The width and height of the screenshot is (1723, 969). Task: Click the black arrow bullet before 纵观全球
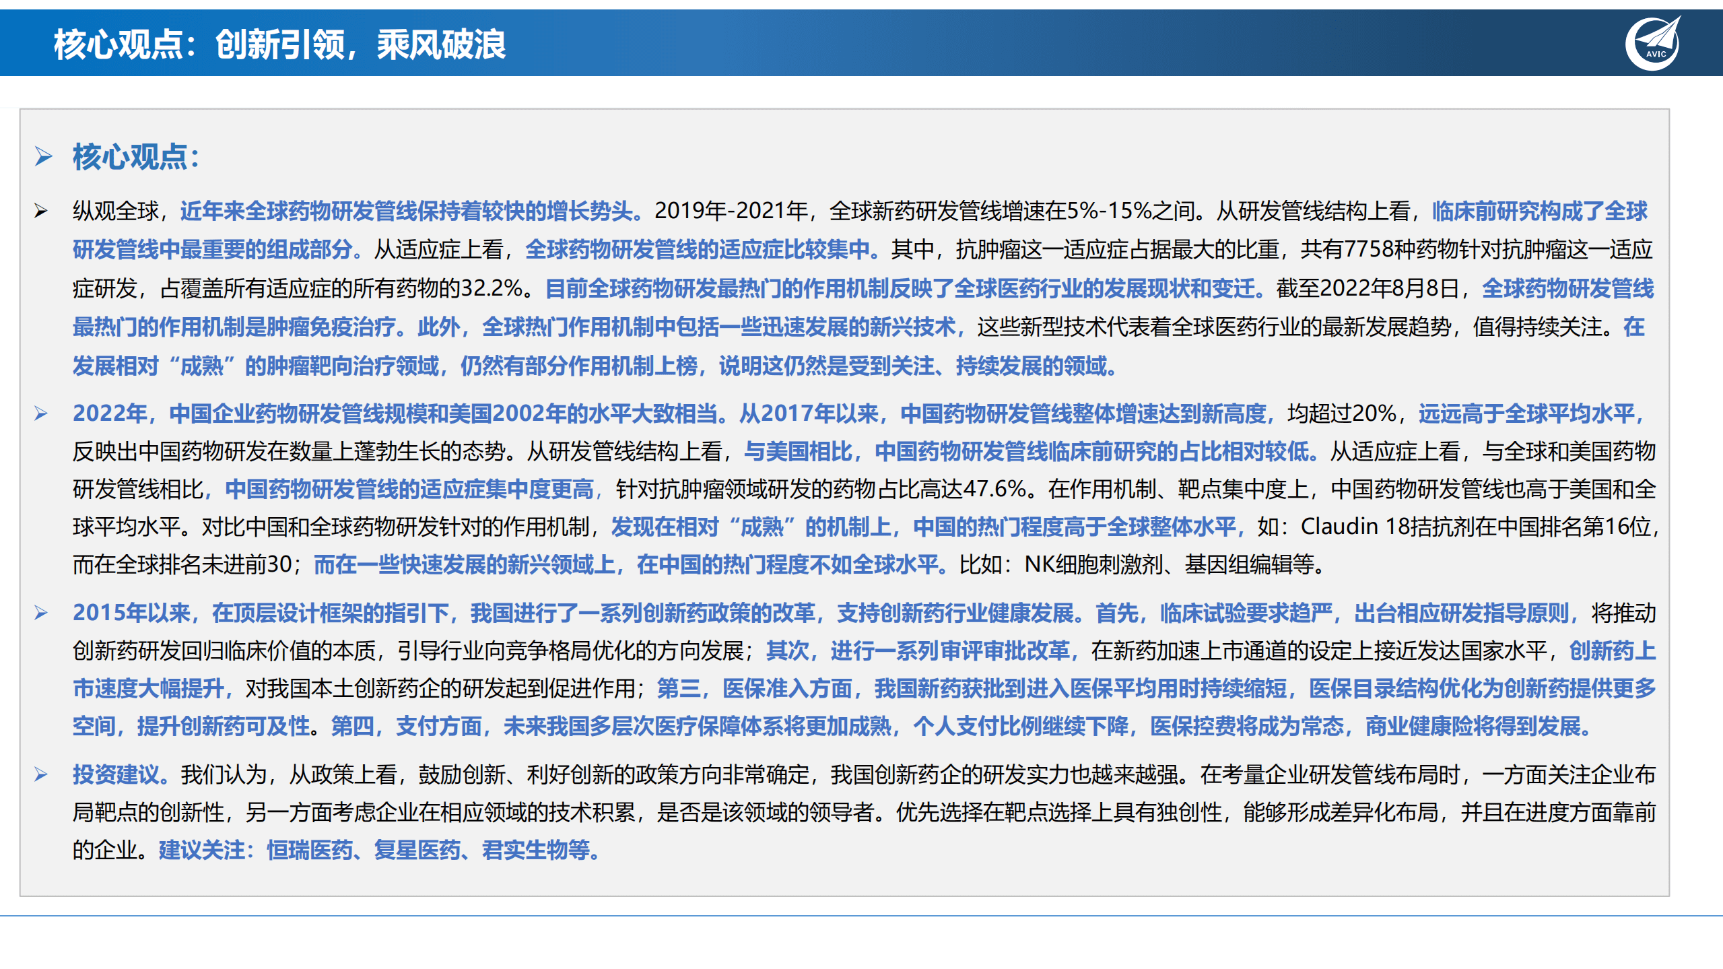point(41,211)
